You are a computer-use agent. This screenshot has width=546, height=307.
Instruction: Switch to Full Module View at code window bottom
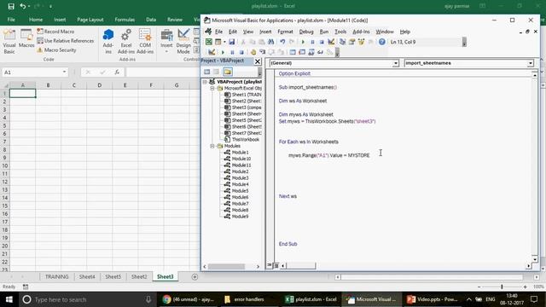(x=276, y=265)
